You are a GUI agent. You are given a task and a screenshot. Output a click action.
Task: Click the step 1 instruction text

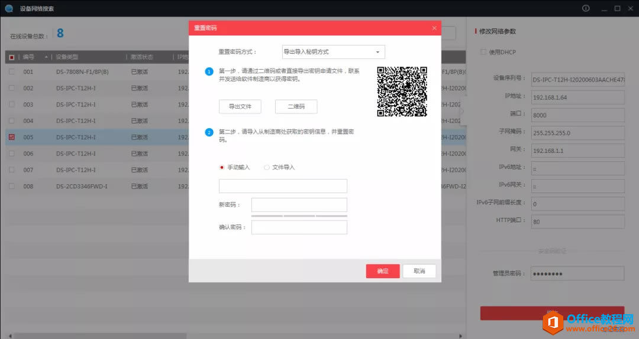coord(289,75)
